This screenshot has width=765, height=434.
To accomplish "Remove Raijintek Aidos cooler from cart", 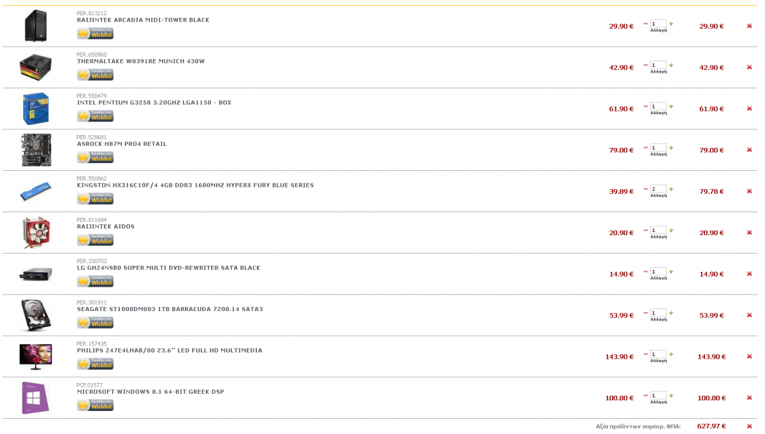I will point(749,233).
